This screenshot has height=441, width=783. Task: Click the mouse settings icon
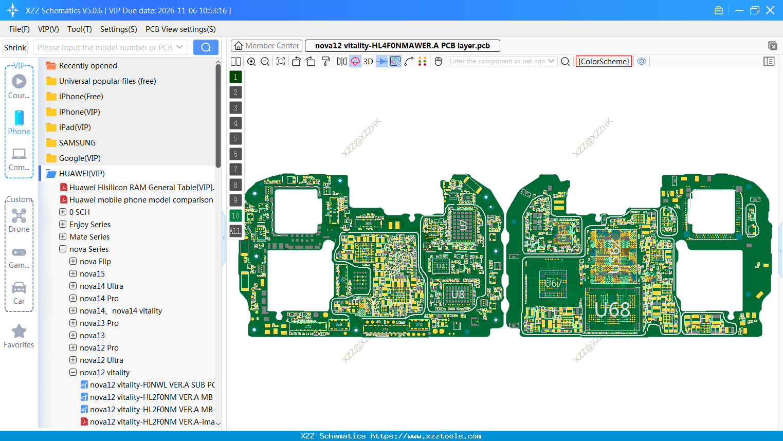click(x=438, y=61)
